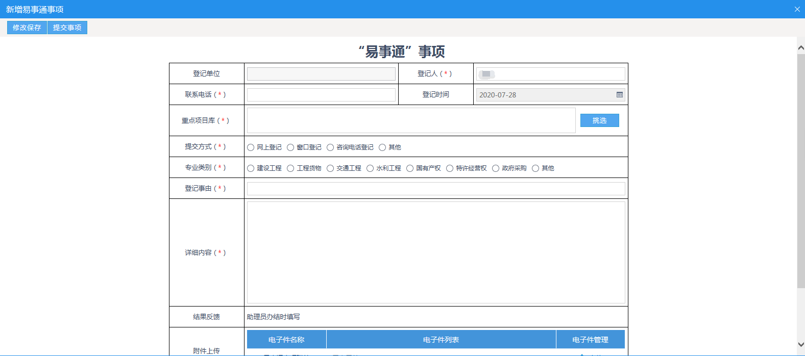Click the calendar icon in 登记时间 field

pos(619,95)
